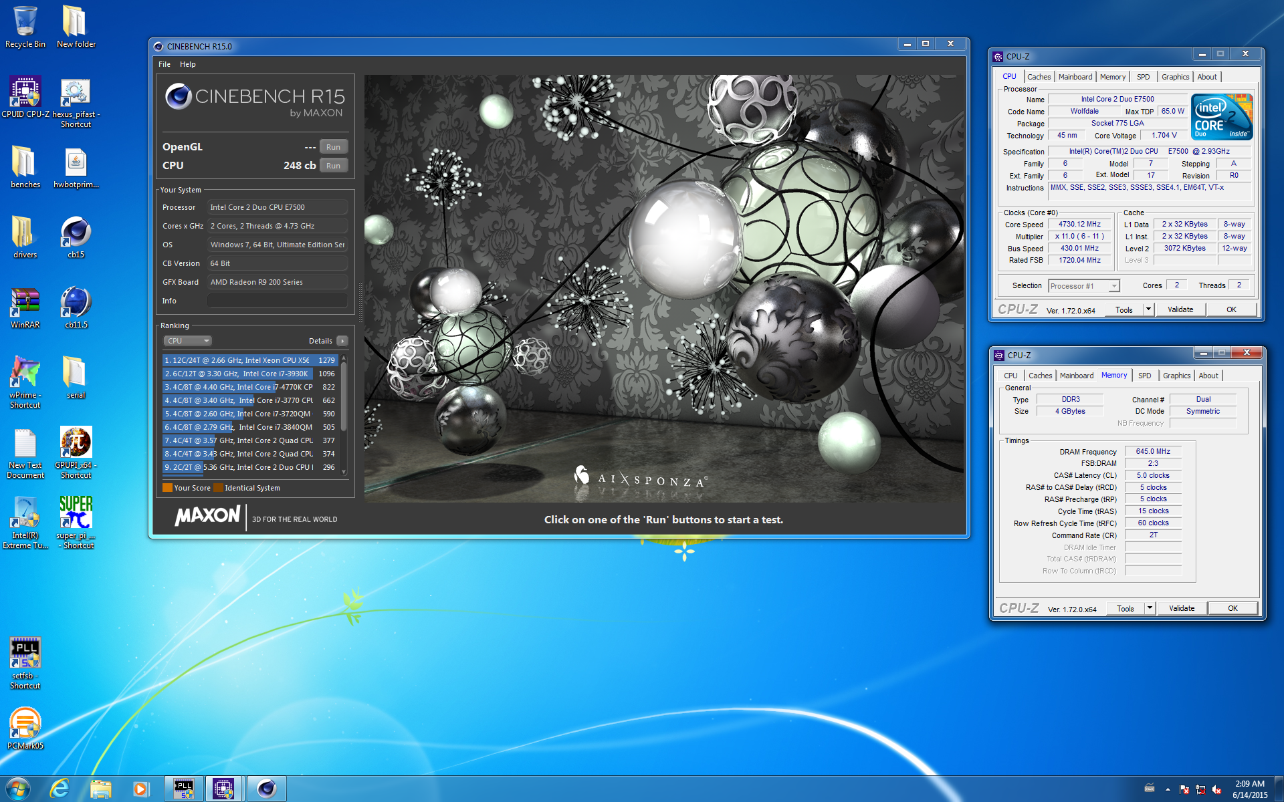Switch to the Cinebench taskbar item
This screenshot has width=1284, height=802.
point(267,789)
